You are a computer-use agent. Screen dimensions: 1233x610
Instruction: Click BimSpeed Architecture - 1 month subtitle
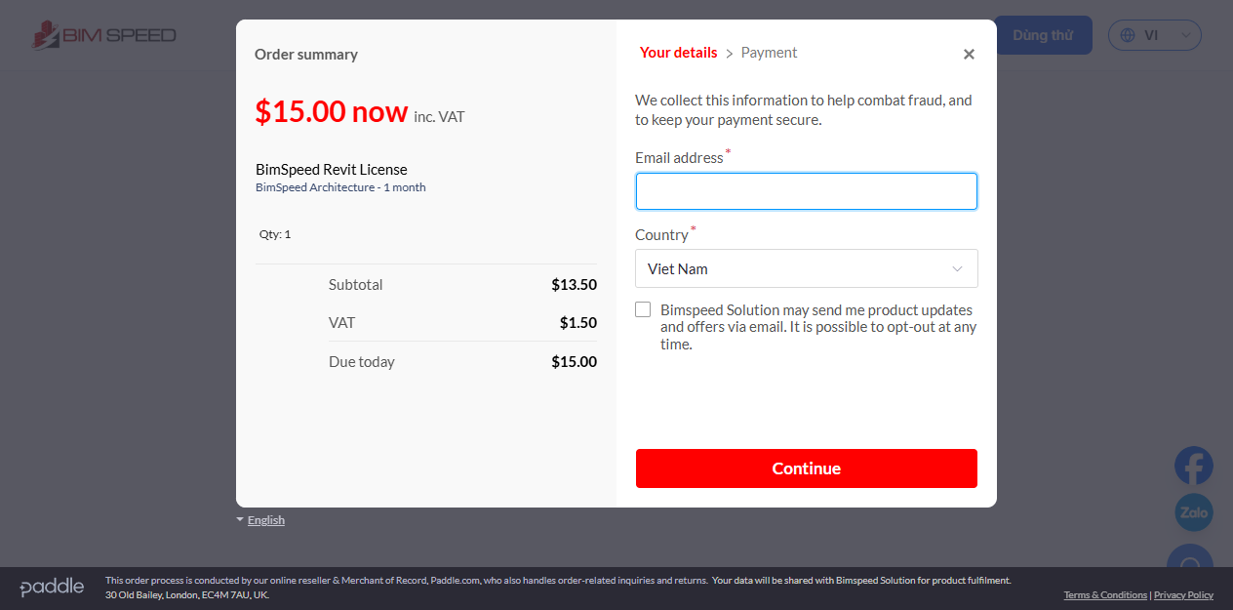click(340, 187)
